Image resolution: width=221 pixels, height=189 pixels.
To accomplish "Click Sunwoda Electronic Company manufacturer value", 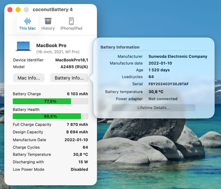I will (x=178, y=56).
